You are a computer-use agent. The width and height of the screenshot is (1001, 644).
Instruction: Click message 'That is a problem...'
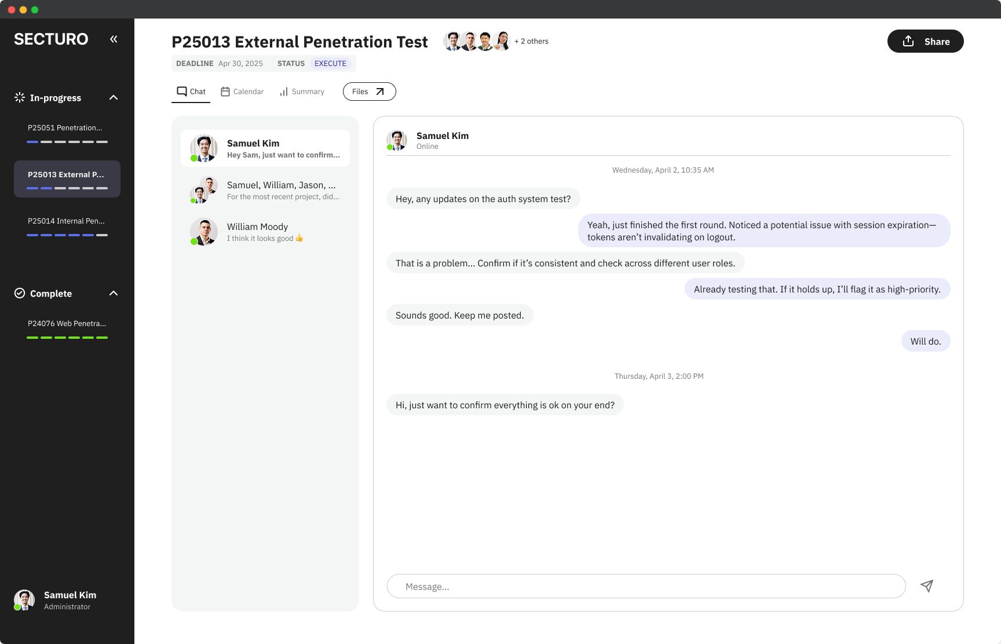[565, 263]
